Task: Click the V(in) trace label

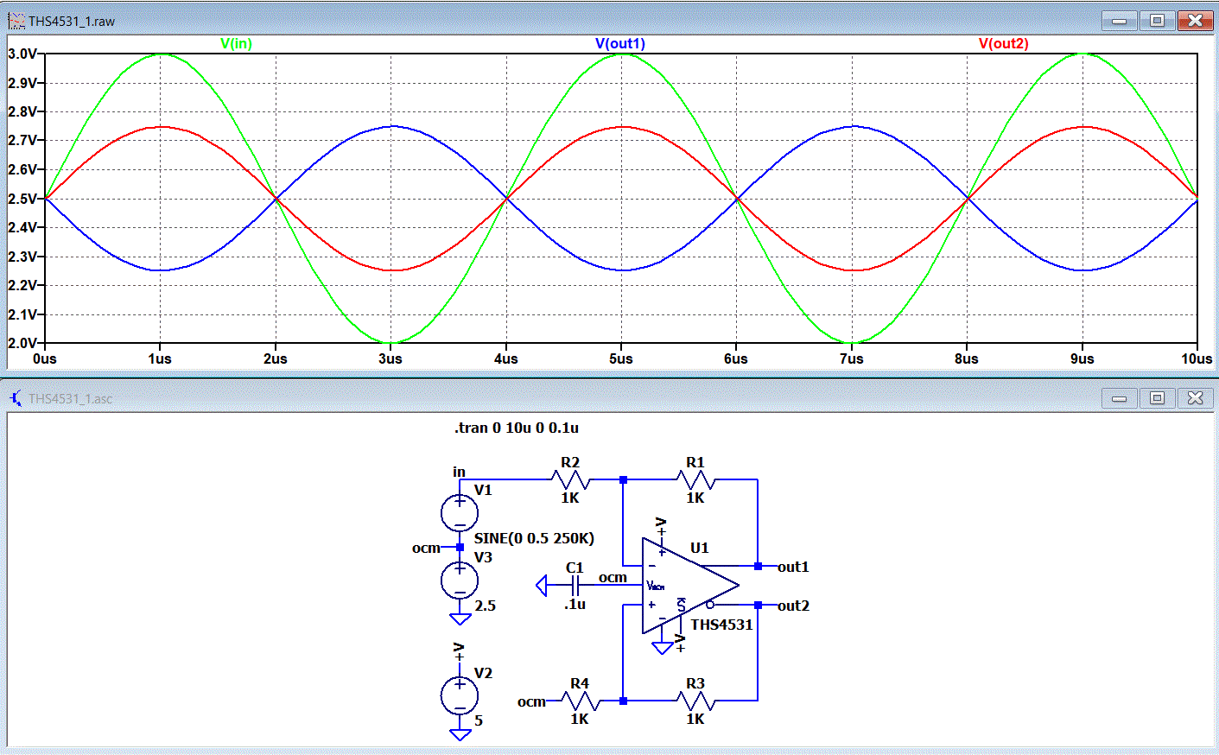Action: 236,43
